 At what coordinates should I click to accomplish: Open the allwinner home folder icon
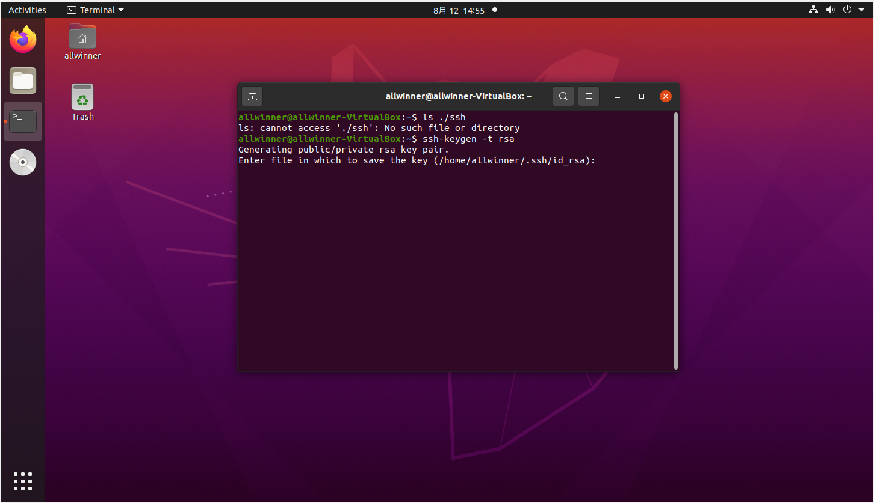coord(82,37)
